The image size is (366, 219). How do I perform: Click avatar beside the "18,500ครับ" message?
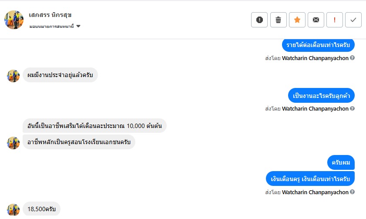point(13,209)
